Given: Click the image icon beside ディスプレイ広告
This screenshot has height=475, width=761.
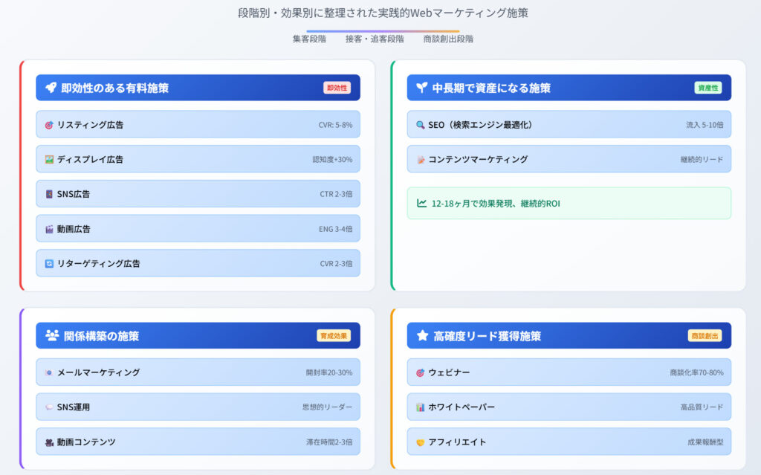Looking at the screenshot, I should coord(50,159).
